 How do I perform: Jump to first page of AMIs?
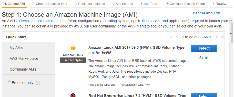(171, 37)
